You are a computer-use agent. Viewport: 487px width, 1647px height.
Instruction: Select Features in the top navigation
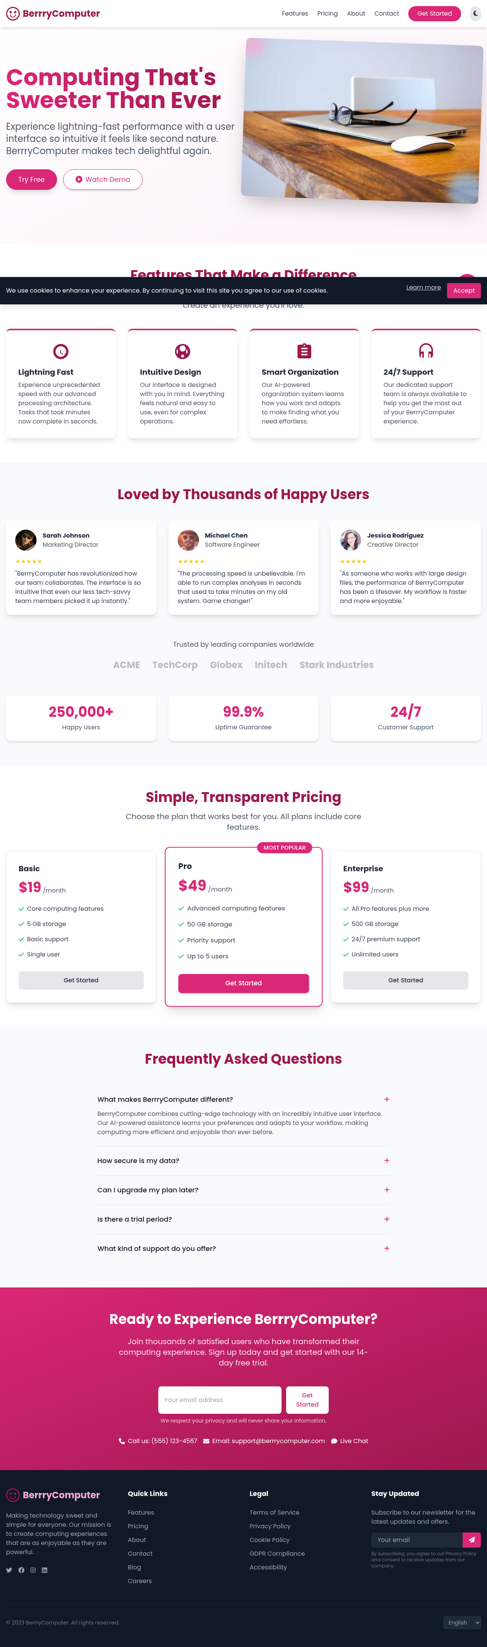(294, 13)
